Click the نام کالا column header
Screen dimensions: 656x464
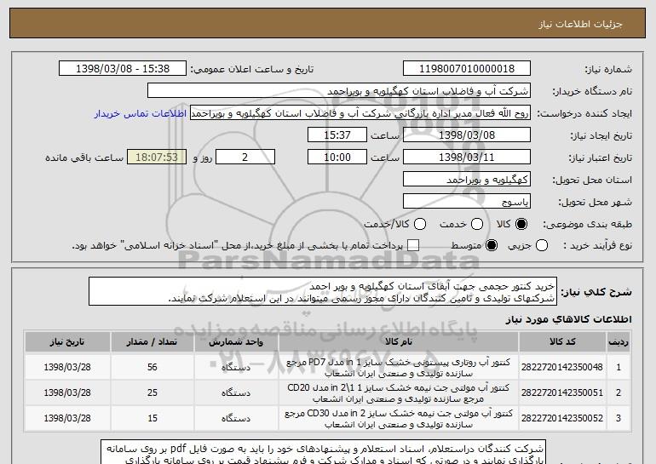coord(399,342)
